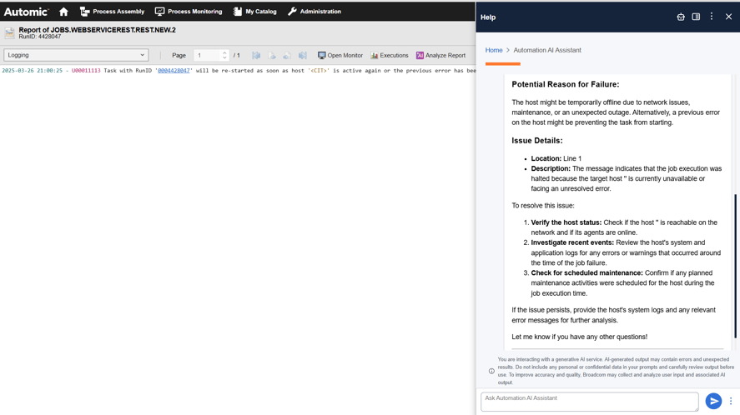The height and width of the screenshot is (415, 740).
Task: Open the Administration perspective
Action: [315, 12]
